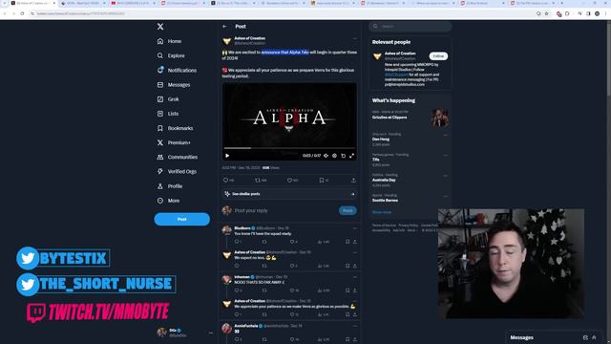Image resolution: width=611 pixels, height=344 pixels.
Task: Click the X logo in the sidebar
Action: (160, 27)
